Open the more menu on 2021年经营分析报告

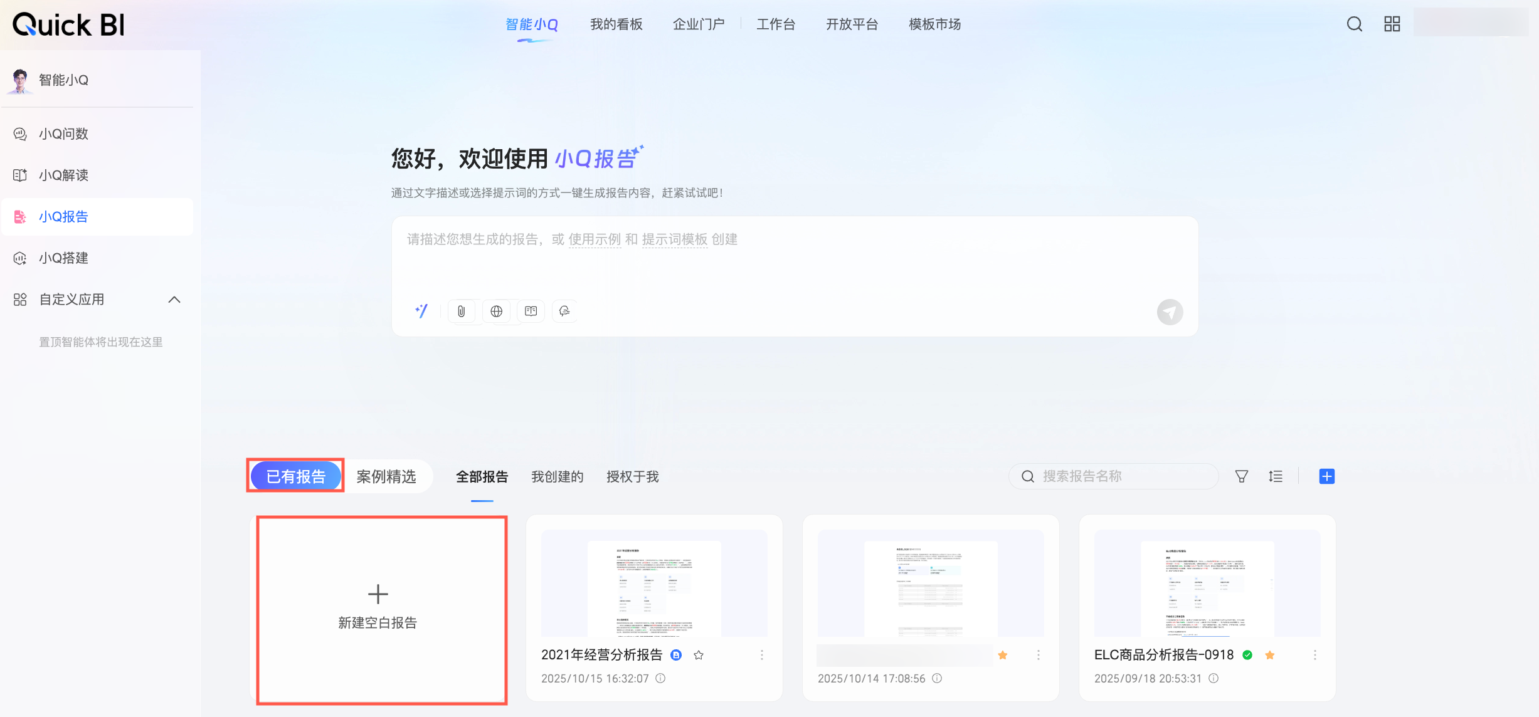(x=762, y=655)
